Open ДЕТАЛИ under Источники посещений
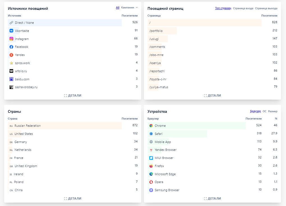The image size is (286, 206). tap(73, 95)
